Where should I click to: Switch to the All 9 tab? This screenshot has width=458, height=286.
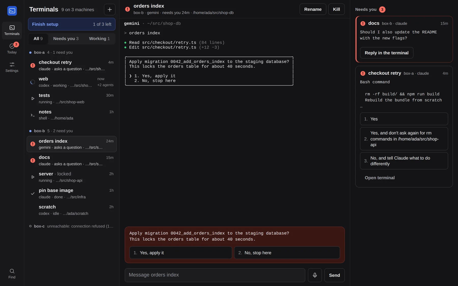(38, 39)
